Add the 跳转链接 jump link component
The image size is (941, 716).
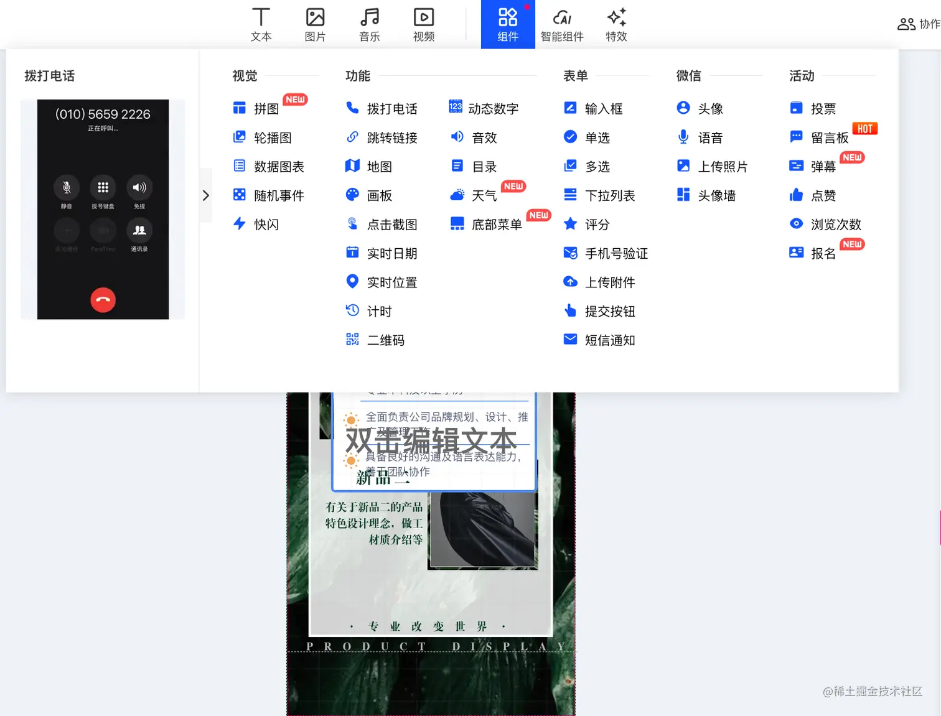tap(381, 137)
